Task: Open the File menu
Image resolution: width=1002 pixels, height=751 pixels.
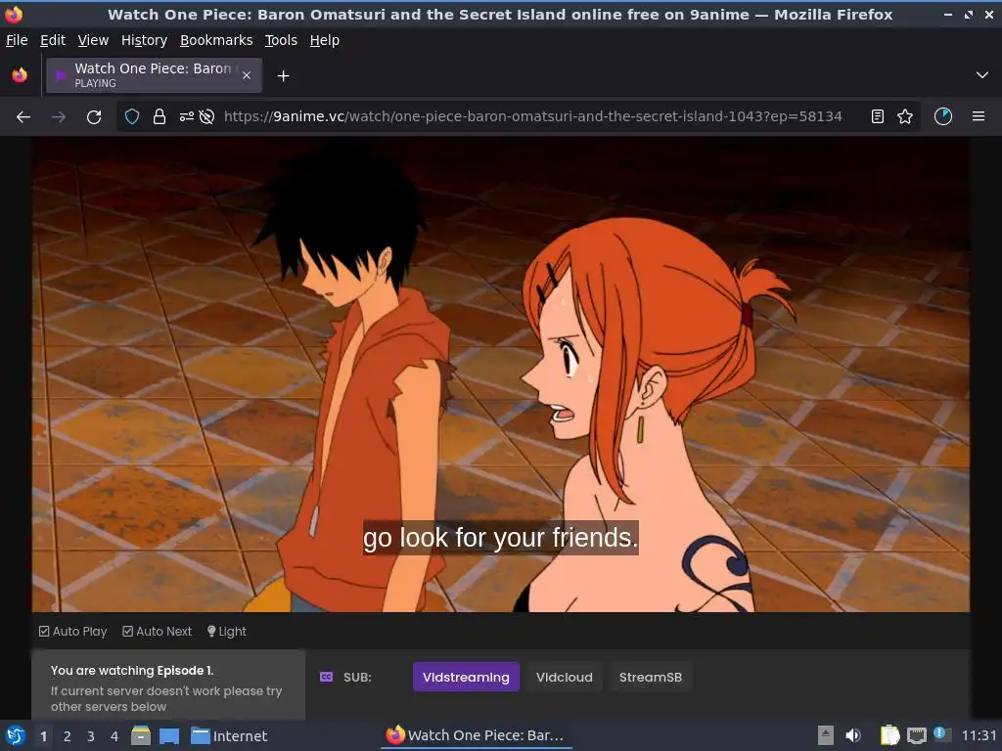Action: click(x=17, y=40)
